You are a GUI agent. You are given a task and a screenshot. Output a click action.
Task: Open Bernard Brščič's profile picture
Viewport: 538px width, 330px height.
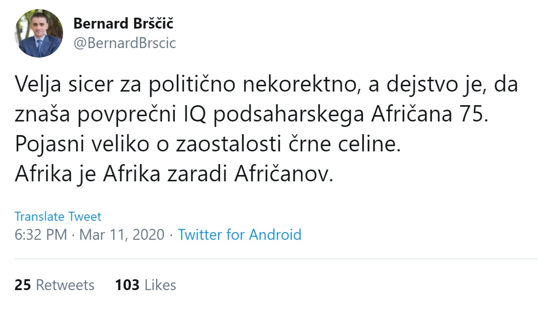(39, 32)
